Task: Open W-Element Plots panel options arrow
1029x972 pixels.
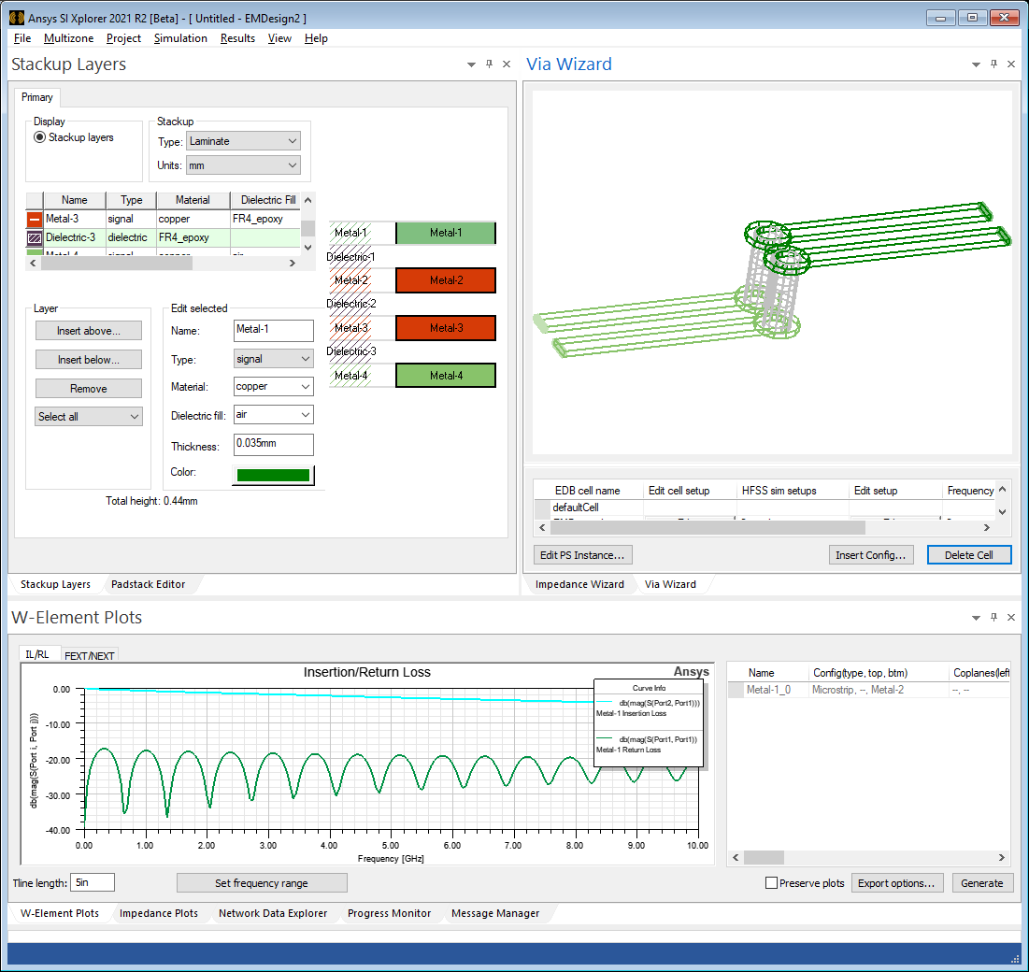Action: tap(976, 618)
